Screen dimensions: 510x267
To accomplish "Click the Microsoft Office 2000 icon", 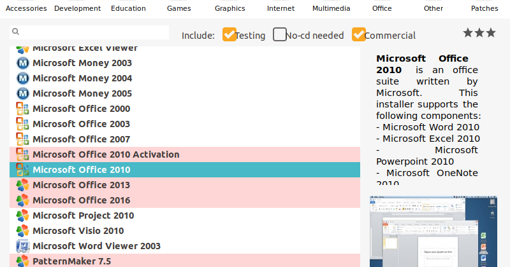I will coord(23,109).
